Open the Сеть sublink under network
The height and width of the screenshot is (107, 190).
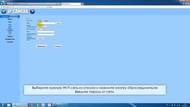coord(10,24)
